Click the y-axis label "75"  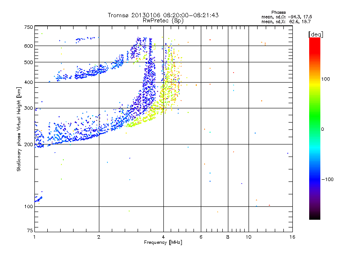30,230
